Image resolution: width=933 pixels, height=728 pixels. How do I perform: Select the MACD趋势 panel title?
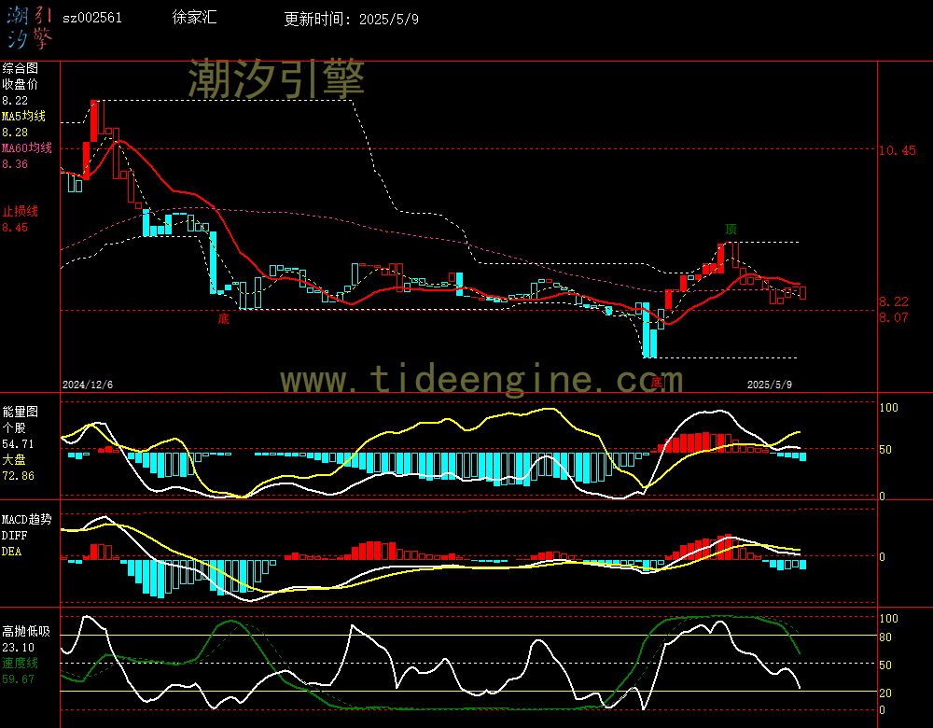pos(26,519)
